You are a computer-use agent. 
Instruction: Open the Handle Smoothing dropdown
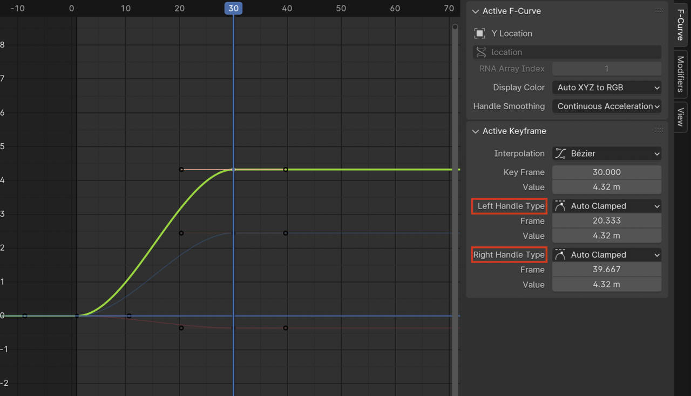coord(607,106)
